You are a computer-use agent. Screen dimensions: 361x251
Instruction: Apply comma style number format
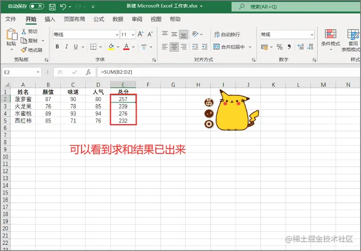[289, 47]
